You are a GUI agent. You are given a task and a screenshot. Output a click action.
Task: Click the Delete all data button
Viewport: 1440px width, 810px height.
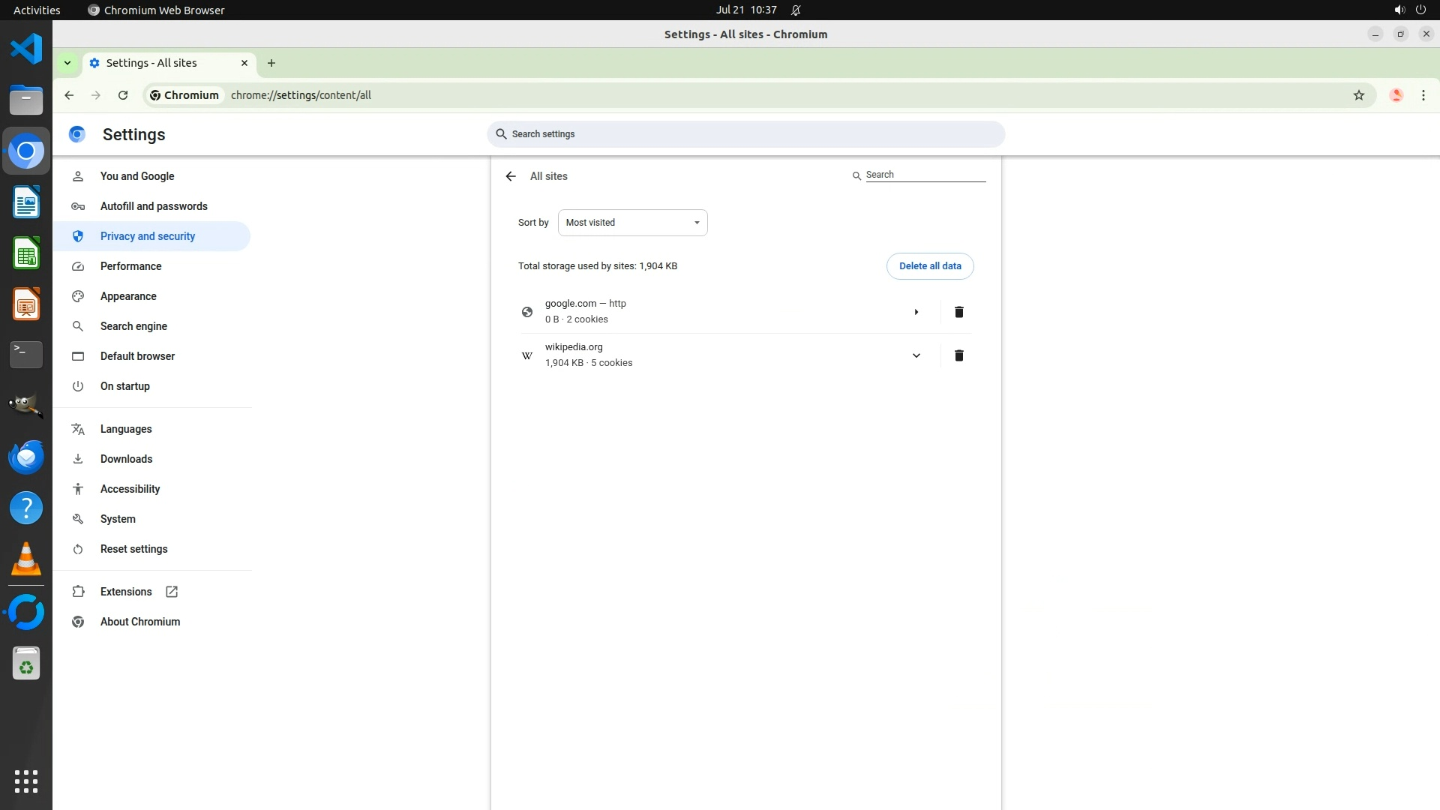tap(929, 266)
